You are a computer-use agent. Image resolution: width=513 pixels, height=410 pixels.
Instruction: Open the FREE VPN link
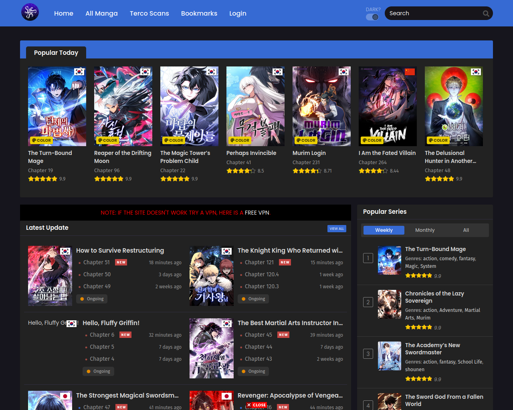coord(257,213)
